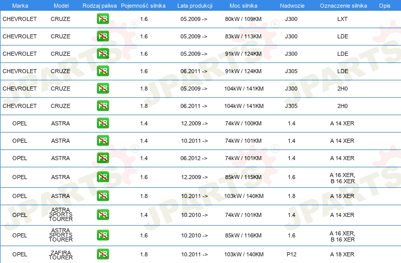Select the ZAFIRA TOURER model cell
Image resolution: width=401 pixels, height=263 pixels.
click(x=61, y=255)
